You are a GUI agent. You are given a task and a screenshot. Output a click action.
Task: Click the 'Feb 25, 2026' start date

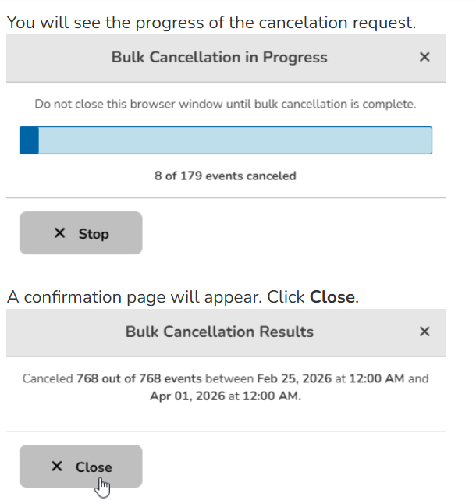294,378
